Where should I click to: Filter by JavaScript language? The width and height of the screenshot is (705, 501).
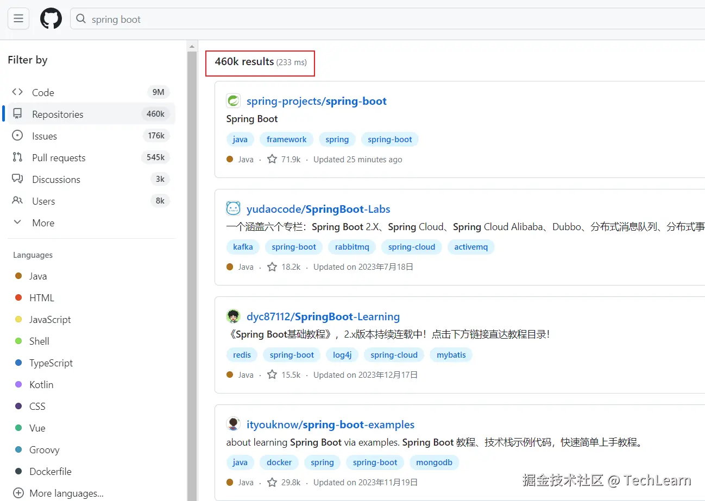coord(50,320)
